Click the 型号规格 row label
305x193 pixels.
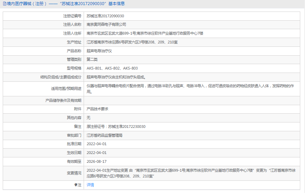pyautogui.click(x=74, y=68)
